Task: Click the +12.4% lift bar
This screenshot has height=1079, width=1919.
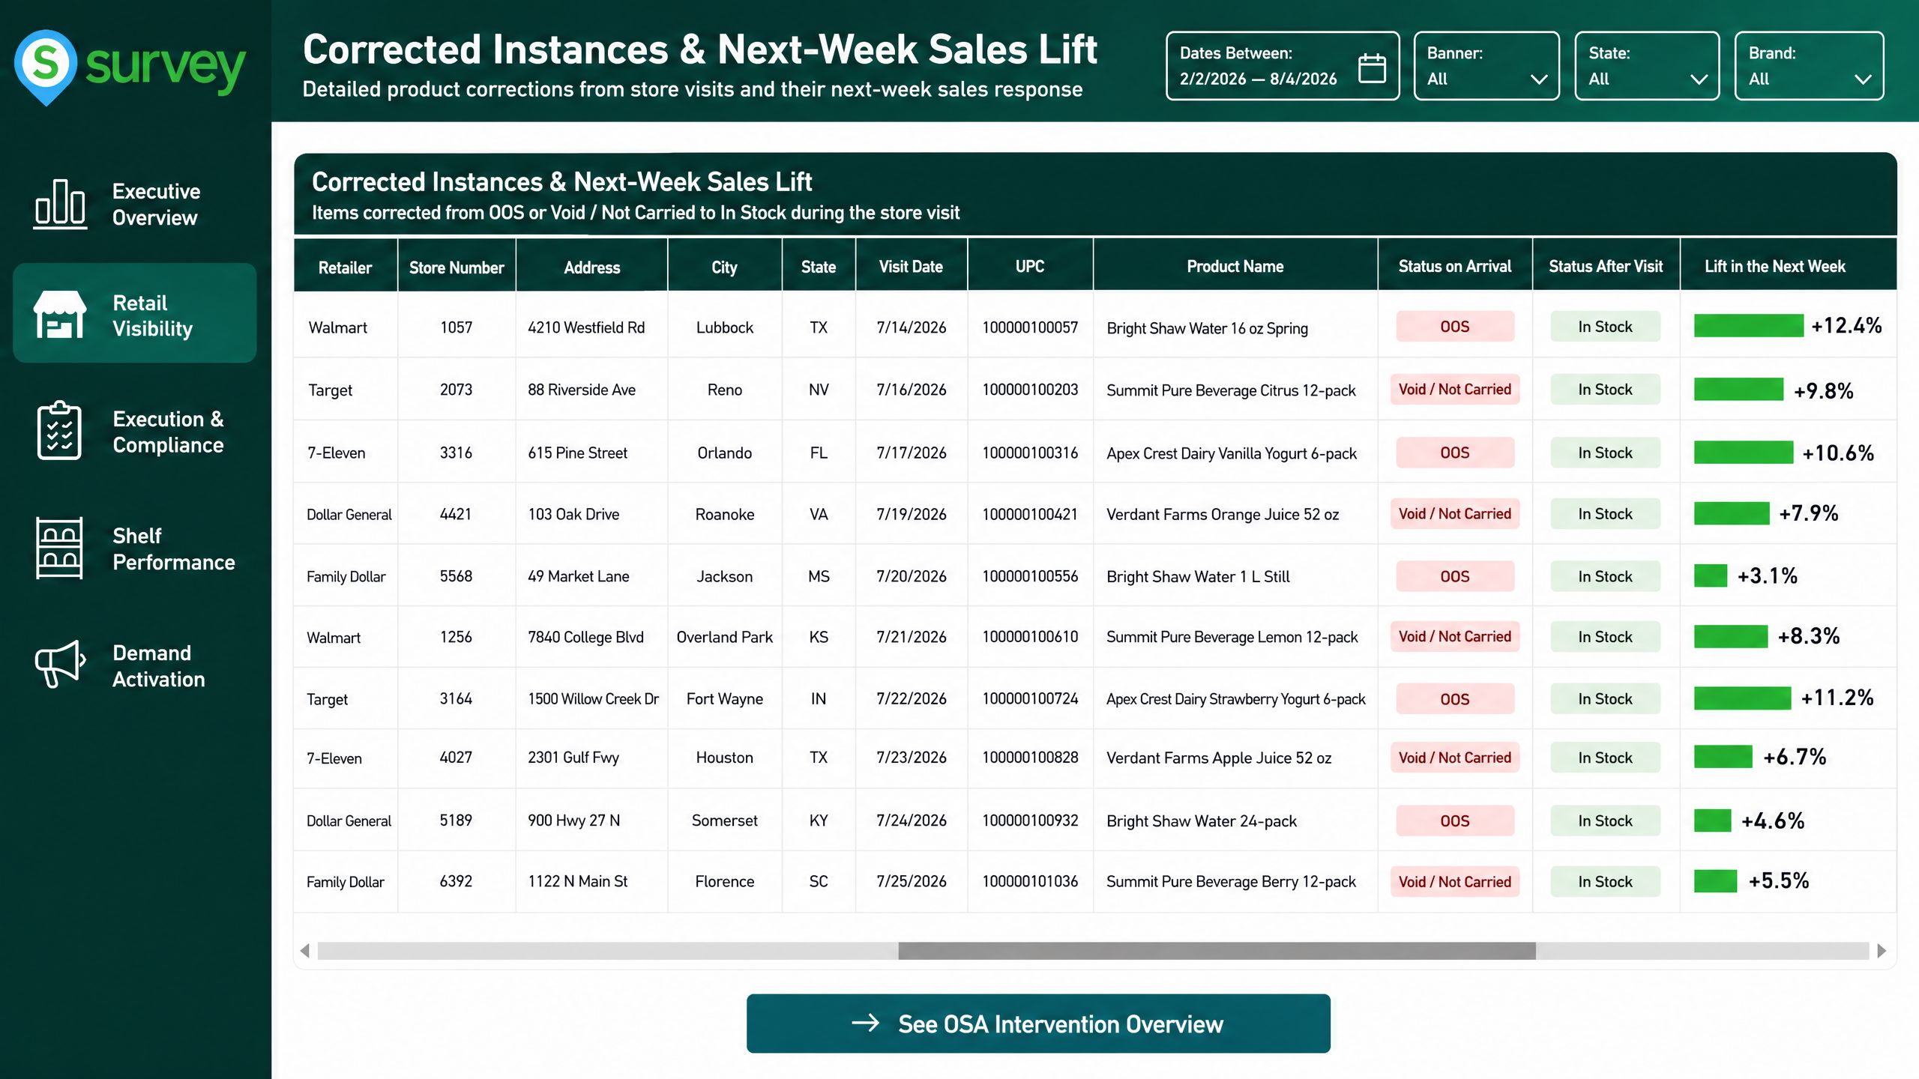Action: click(1748, 326)
